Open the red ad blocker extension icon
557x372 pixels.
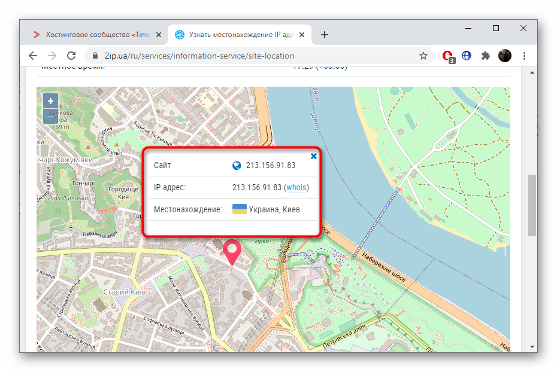point(447,56)
